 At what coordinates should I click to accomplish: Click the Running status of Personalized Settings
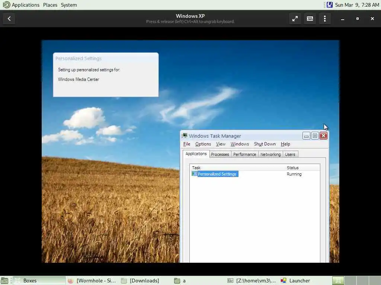294,174
